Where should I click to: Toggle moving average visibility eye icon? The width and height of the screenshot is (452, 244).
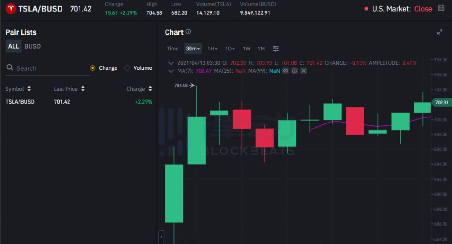pyautogui.click(x=285, y=71)
